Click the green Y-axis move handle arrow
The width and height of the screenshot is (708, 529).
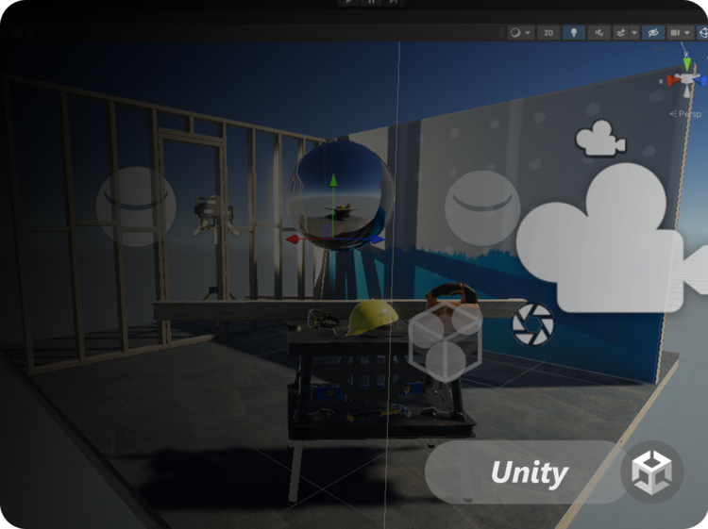[x=333, y=181]
